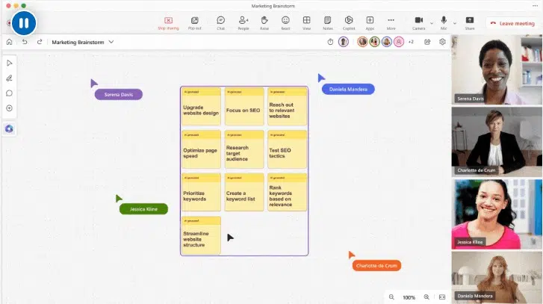
Task: Click Daniela Mandera cursor label
Action: pyautogui.click(x=348, y=90)
